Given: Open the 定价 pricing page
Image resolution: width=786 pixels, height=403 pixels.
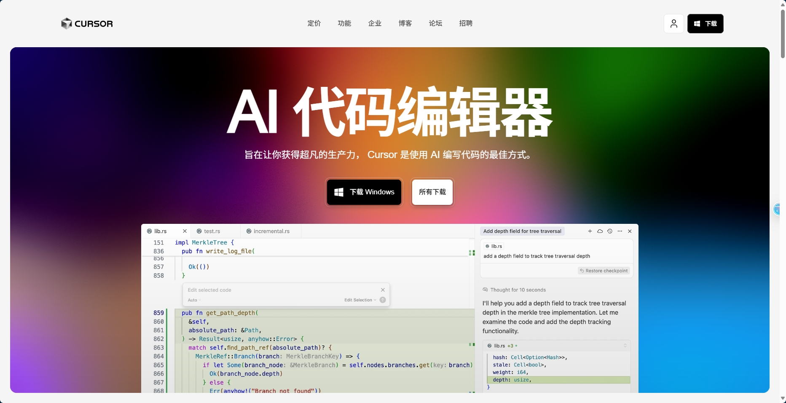Looking at the screenshot, I should (x=314, y=23).
